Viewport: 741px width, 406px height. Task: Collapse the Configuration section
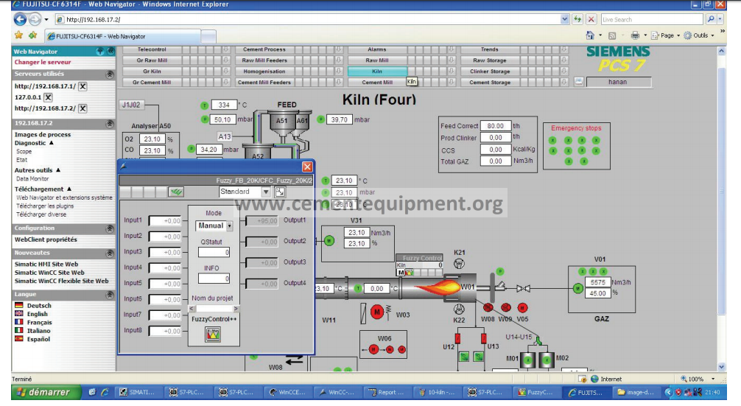[x=110, y=228]
